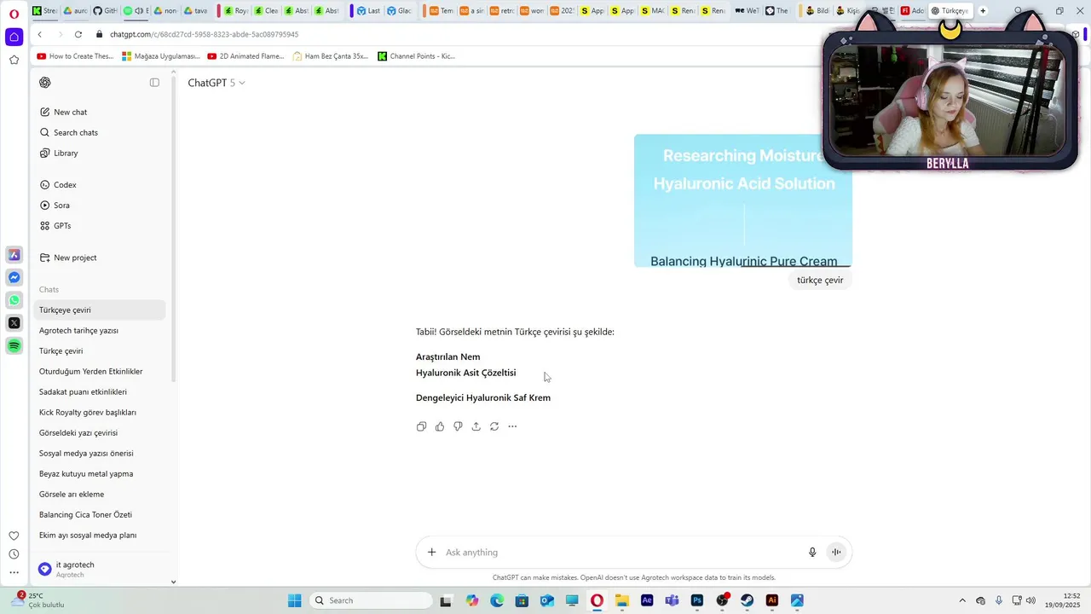Open the Opera main menu logo
This screenshot has height=614, width=1091.
14,14
